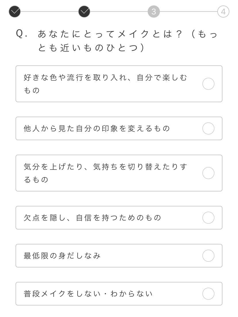This screenshot has width=238, height=317.
Task: Click the step 4 circle indicator
Action: [x=223, y=12]
